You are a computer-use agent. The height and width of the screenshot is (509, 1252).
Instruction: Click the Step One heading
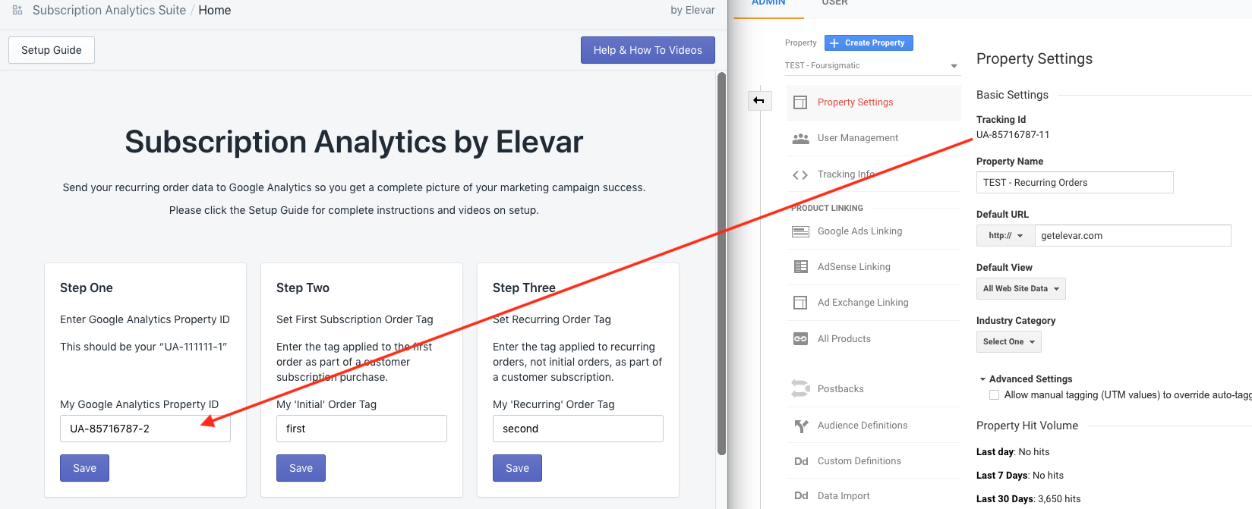(x=87, y=288)
